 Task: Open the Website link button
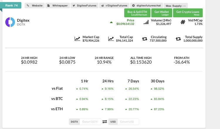coord(35,6)
